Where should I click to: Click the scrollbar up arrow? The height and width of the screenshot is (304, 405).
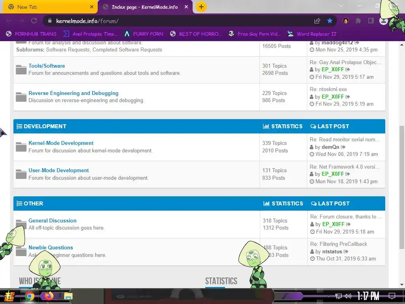[x=402, y=45]
